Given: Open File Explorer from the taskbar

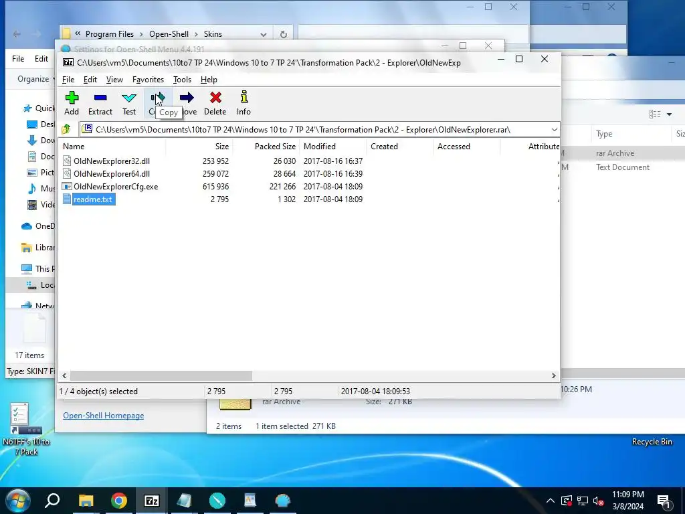Looking at the screenshot, I should click(86, 501).
